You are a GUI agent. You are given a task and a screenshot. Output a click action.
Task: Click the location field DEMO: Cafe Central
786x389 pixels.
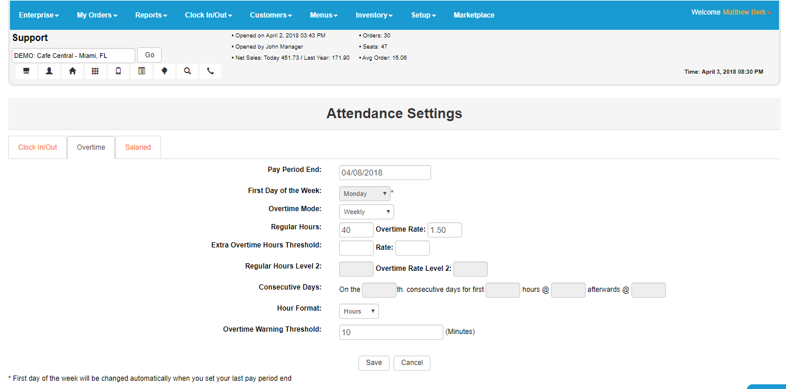click(x=73, y=56)
